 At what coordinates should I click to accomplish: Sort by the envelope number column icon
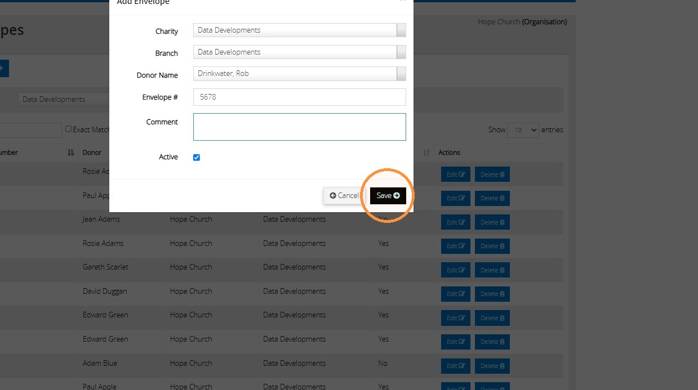pos(71,153)
